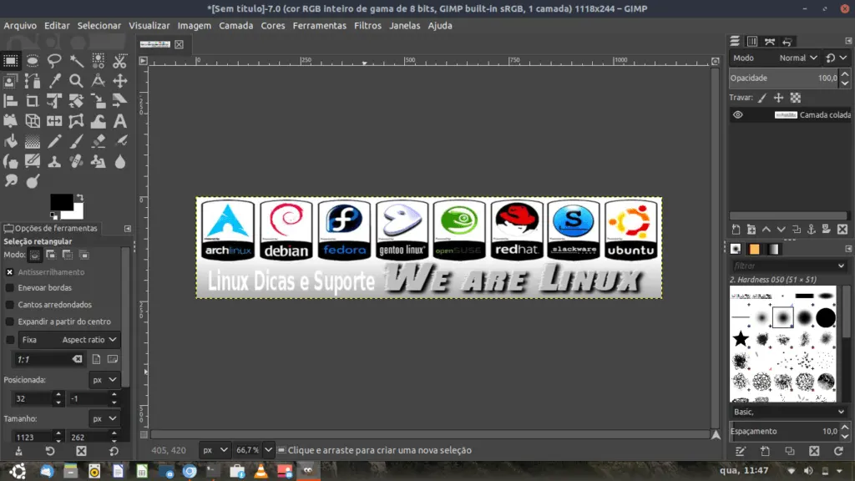Viewport: 855px width, 481px height.
Task: Clear the 1:1 aspect ratio field
Action: [78, 359]
